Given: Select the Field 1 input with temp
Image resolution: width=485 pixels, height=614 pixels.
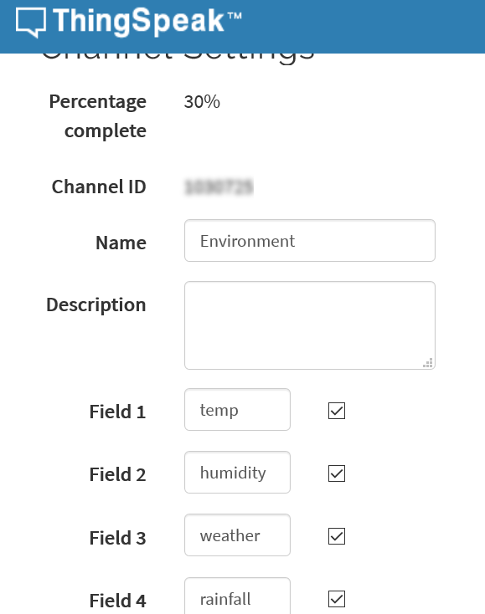Looking at the screenshot, I should (237, 410).
